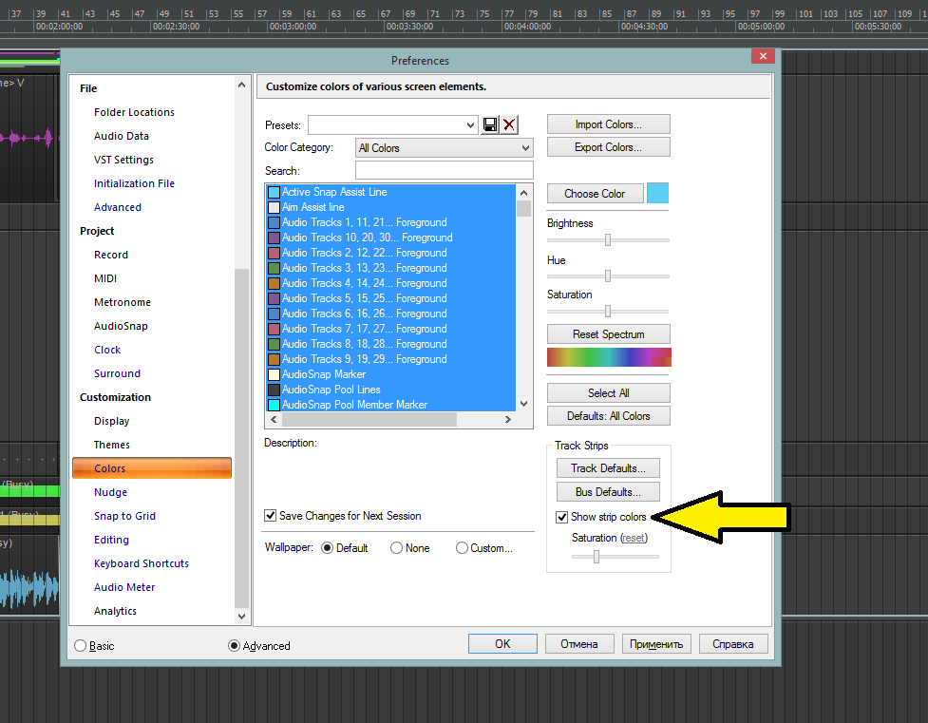Viewport: 928px width, 723px height.
Task: Click the color list scroll down arrow
Action: click(523, 404)
